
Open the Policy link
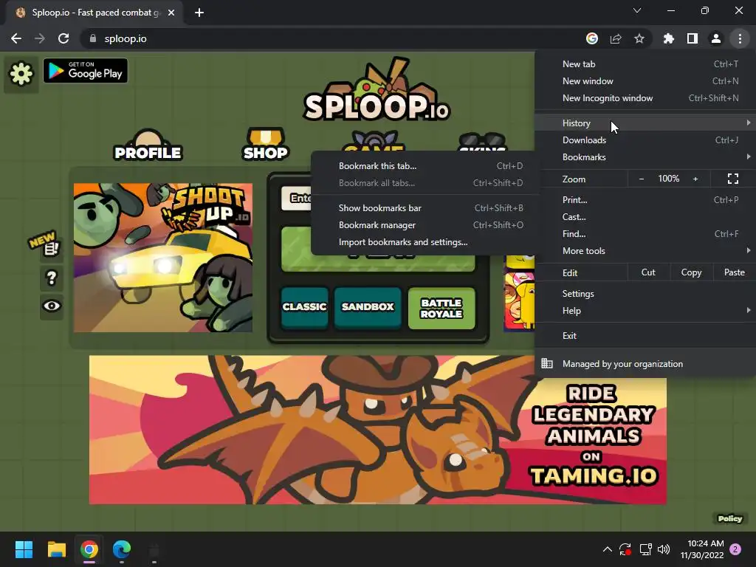tap(729, 518)
